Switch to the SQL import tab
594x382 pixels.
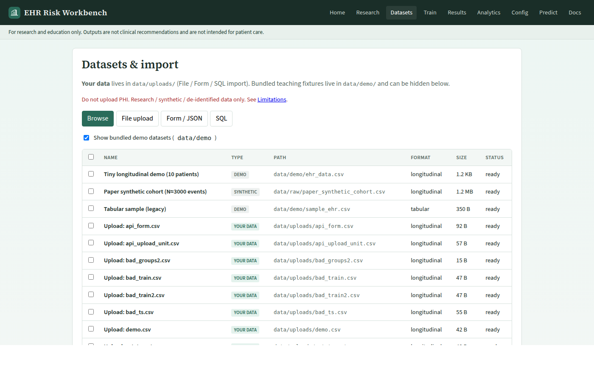pos(221,118)
